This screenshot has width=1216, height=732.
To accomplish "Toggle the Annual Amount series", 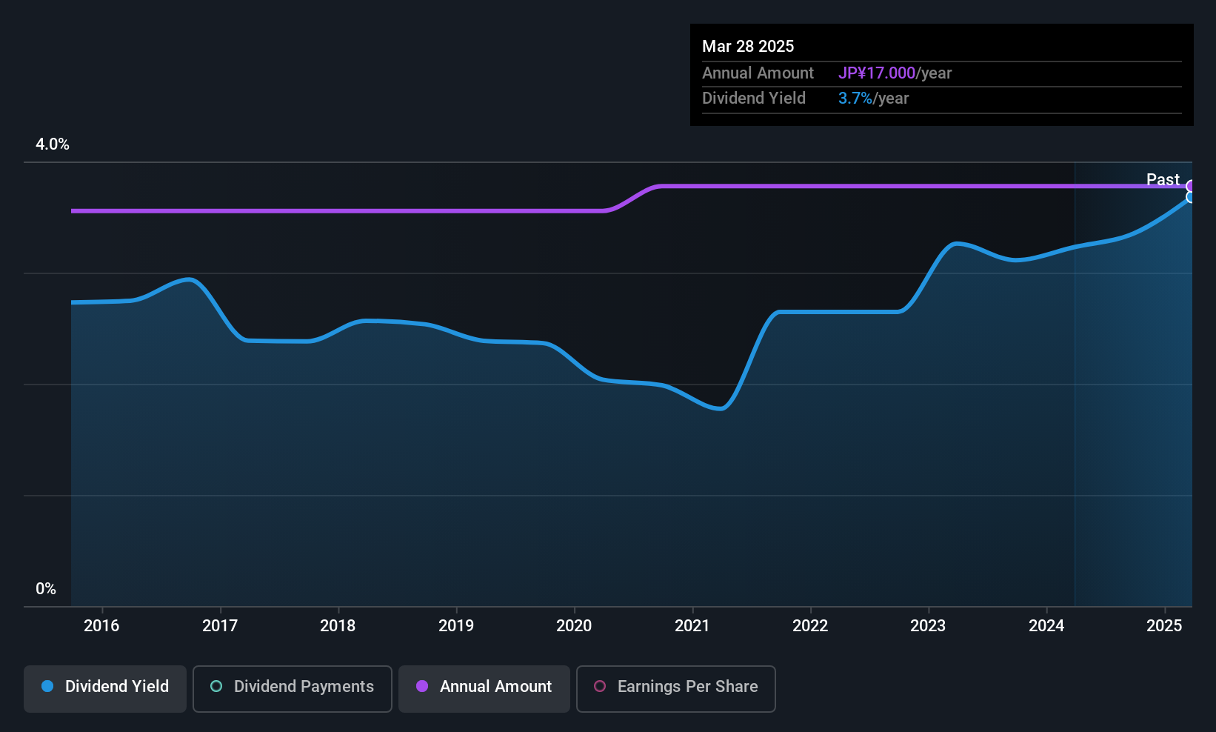I will pos(484,688).
